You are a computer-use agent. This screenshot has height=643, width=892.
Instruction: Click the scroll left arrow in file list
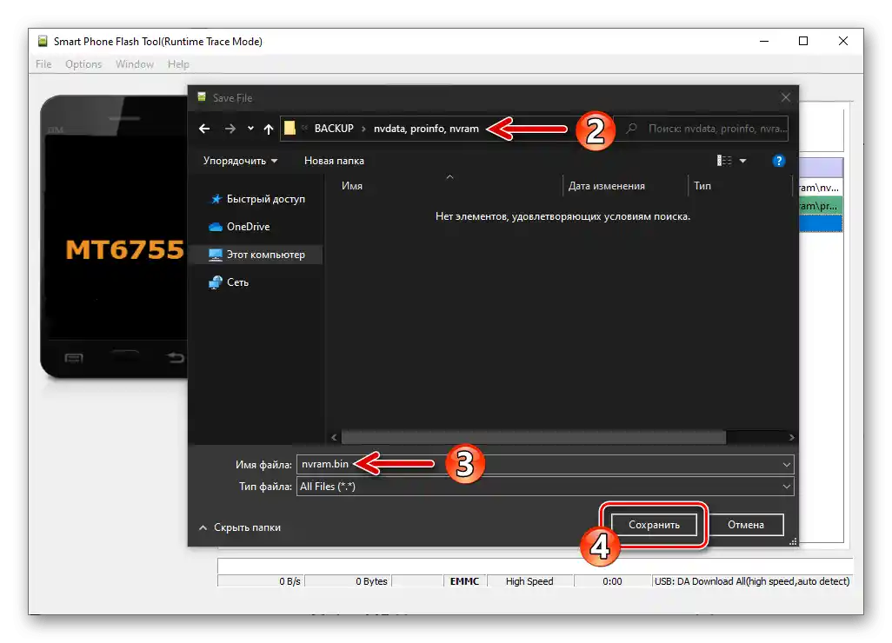pyautogui.click(x=334, y=437)
